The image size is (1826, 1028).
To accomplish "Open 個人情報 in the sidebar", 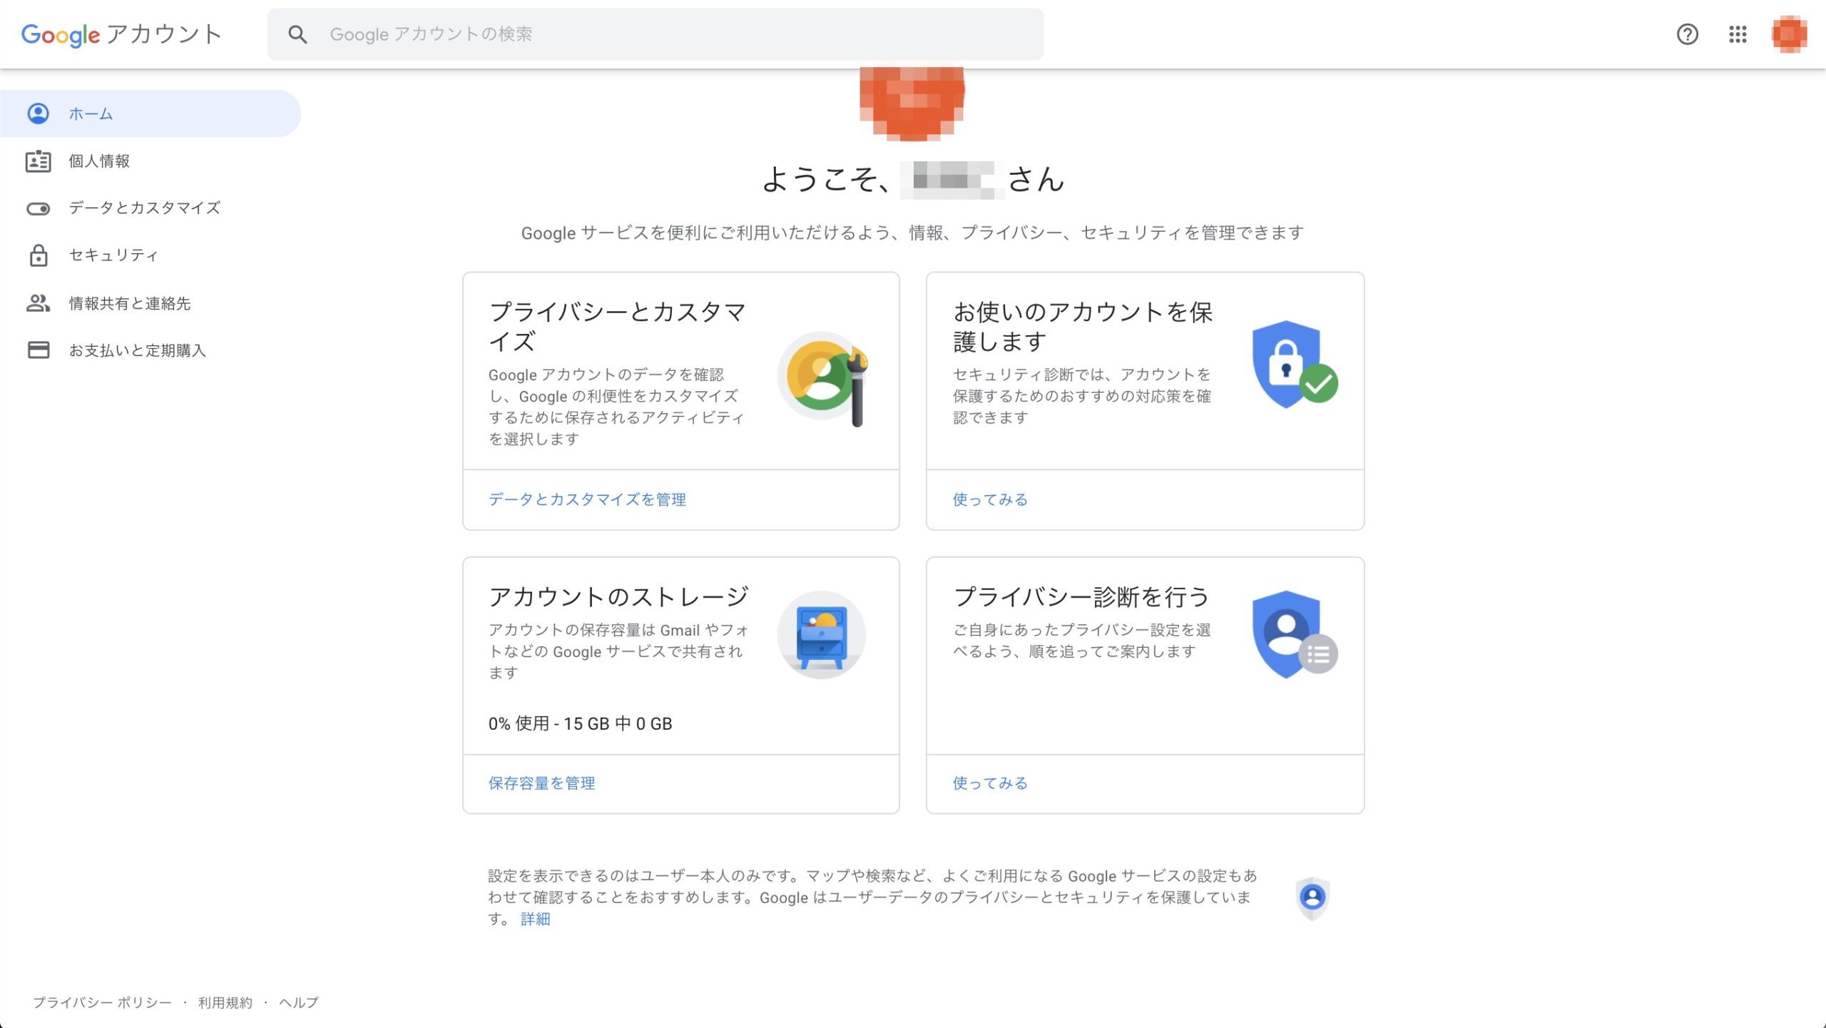I will [151, 161].
